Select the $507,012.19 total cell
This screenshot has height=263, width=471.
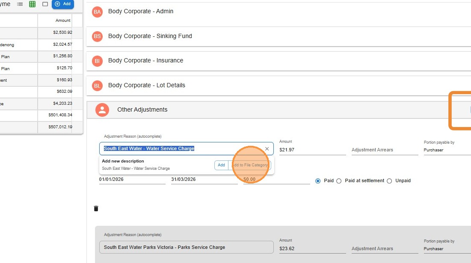(x=55, y=127)
